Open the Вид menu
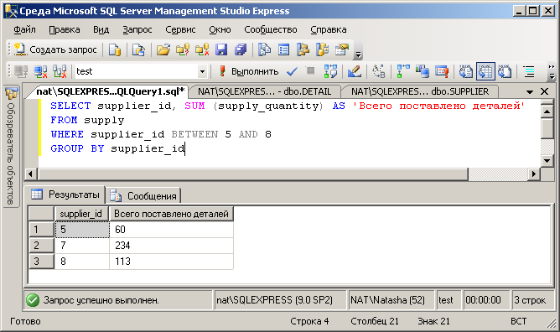Screen dimensions: 560x332 [101, 29]
